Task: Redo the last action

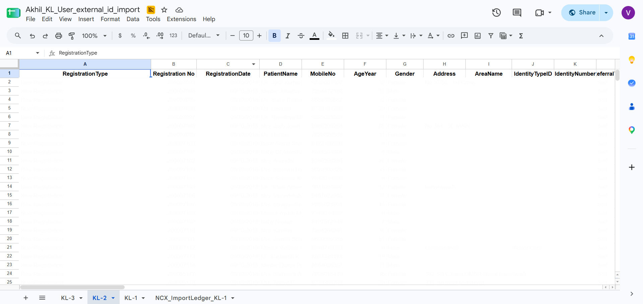Action: click(45, 35)
